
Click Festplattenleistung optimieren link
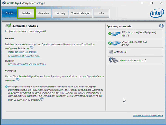(x=24, y=56)
